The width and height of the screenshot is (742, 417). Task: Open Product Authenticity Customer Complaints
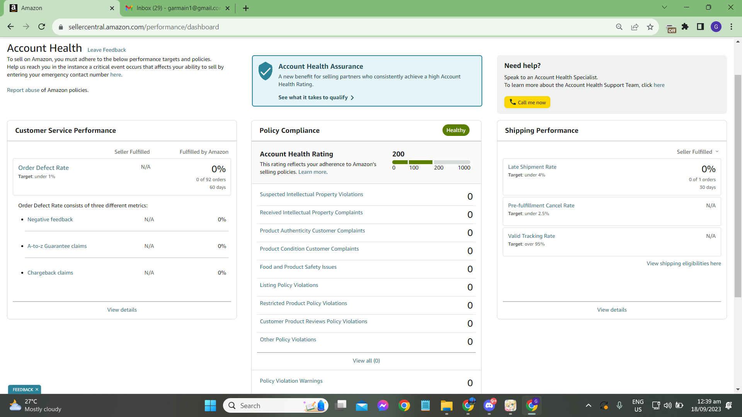pyautogui.click(x=312, y=231)
